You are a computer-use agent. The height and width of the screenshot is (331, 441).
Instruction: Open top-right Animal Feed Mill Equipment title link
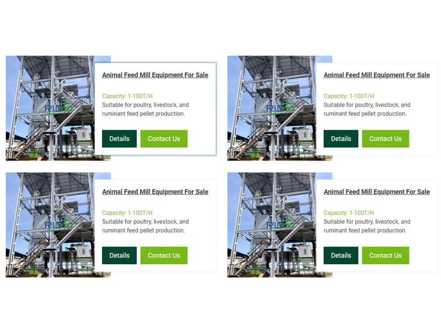click(377, 75)
